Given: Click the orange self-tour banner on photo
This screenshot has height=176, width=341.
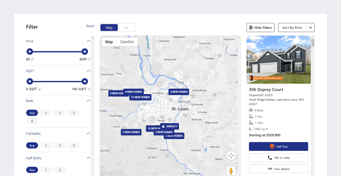Looking at the screenshot, I should (266, 78).
